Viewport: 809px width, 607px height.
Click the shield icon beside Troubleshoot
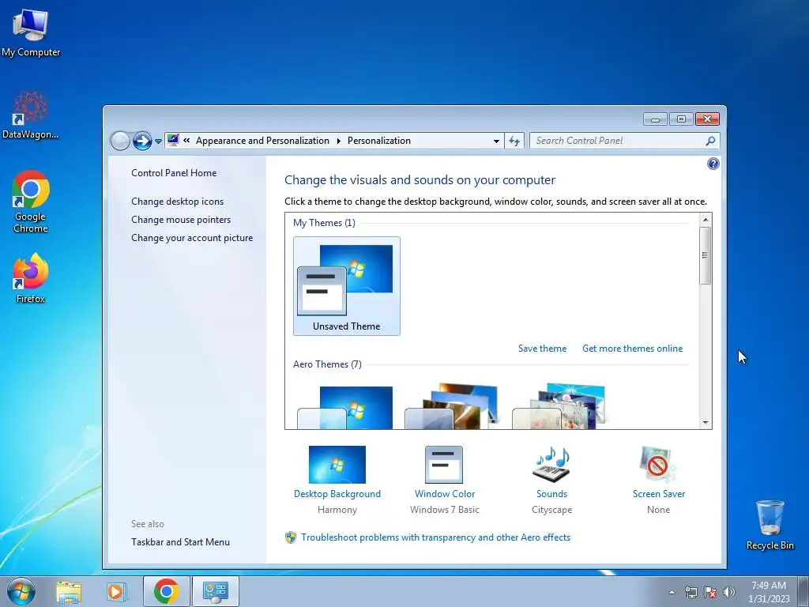click(x=291, y=537)
